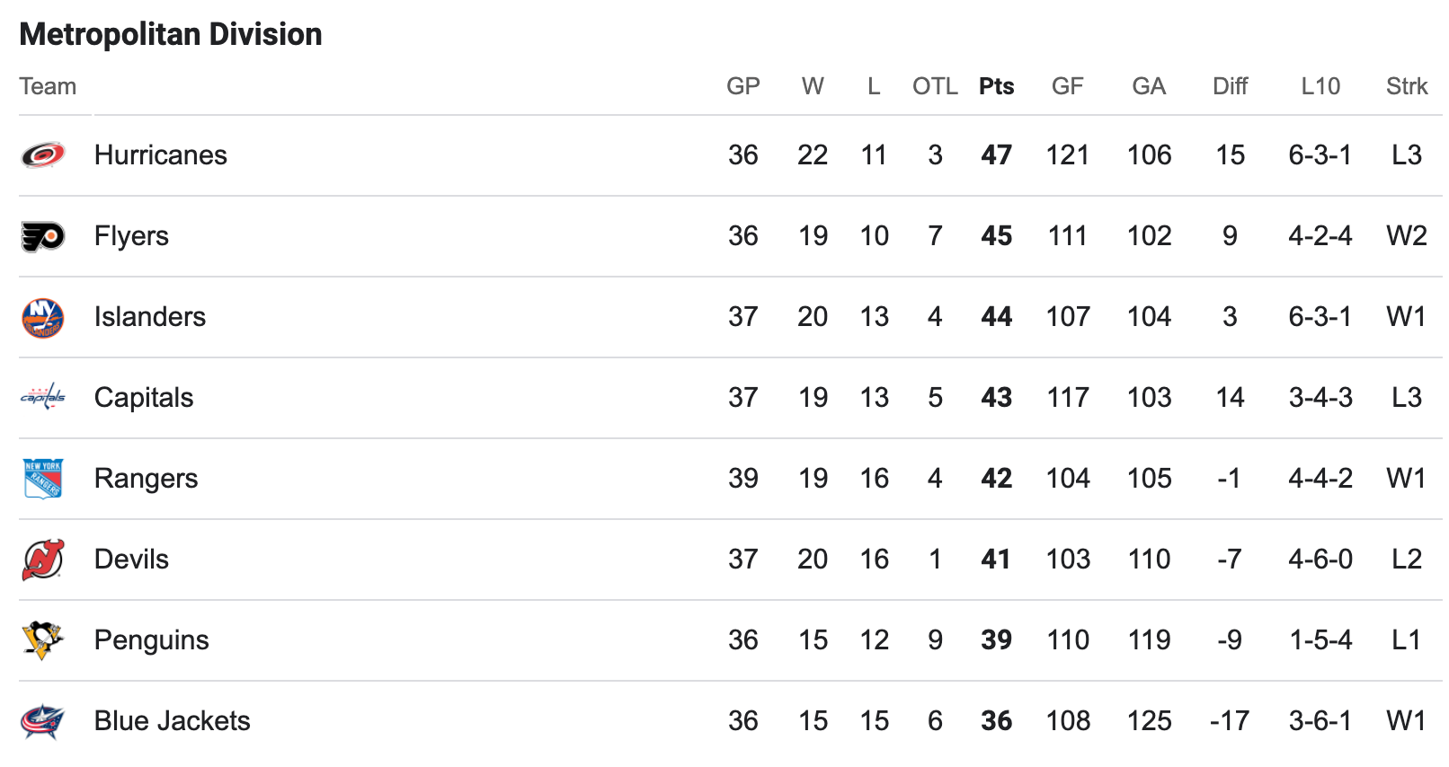Viewport: 1449px width, 767px height.
Task: Click the Rangers team logo
Action: click(x=43, y=479)
